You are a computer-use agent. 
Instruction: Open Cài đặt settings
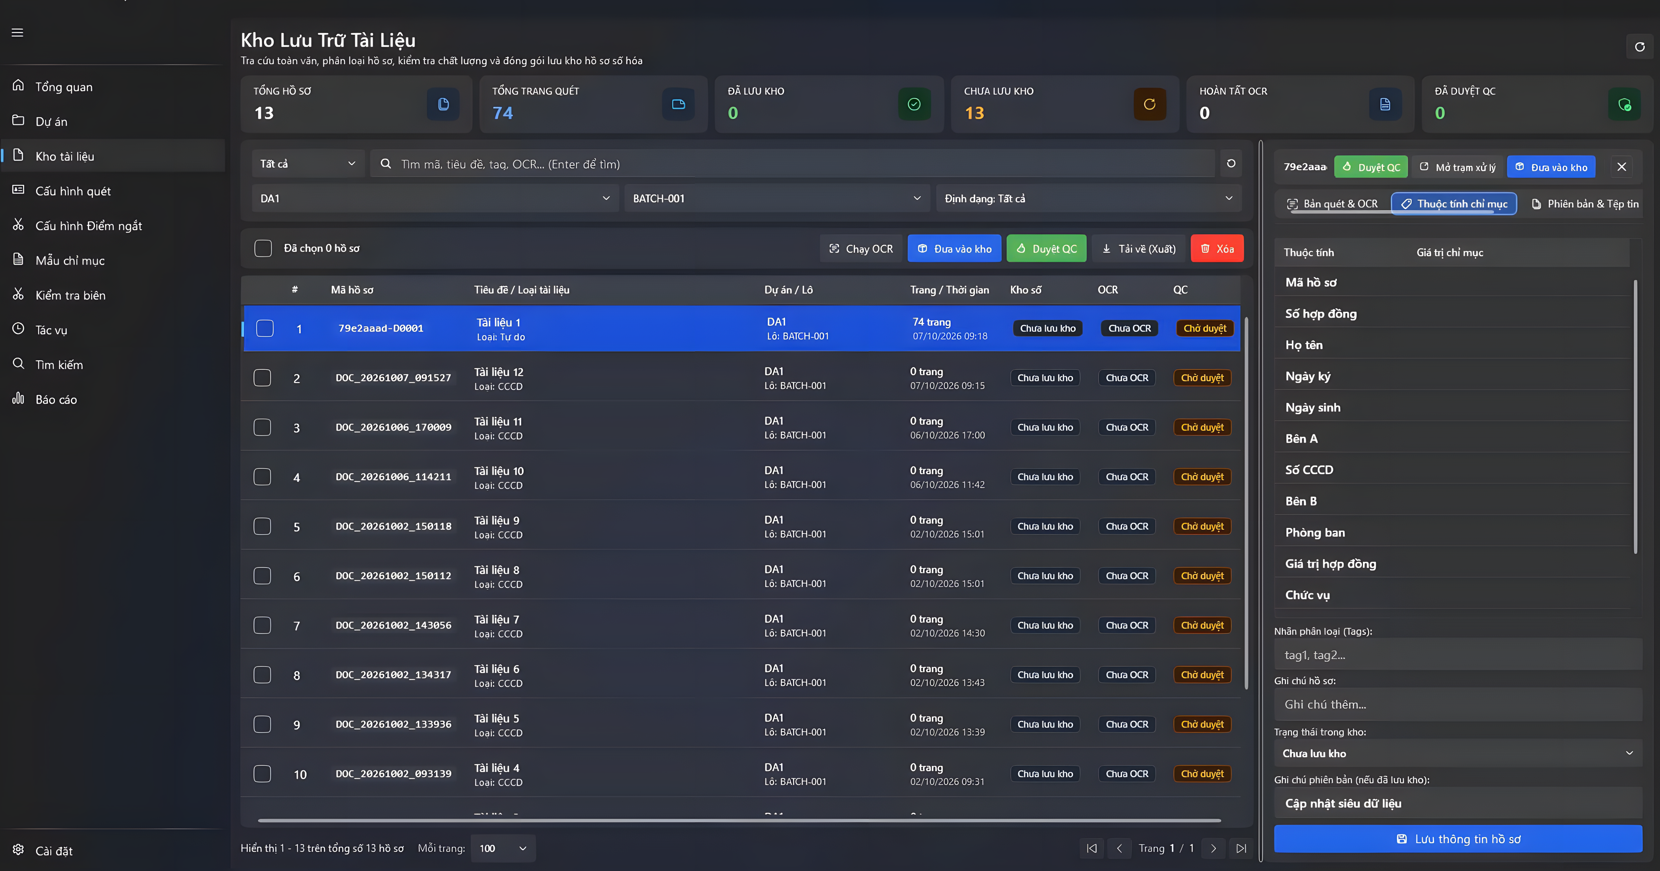113,850
